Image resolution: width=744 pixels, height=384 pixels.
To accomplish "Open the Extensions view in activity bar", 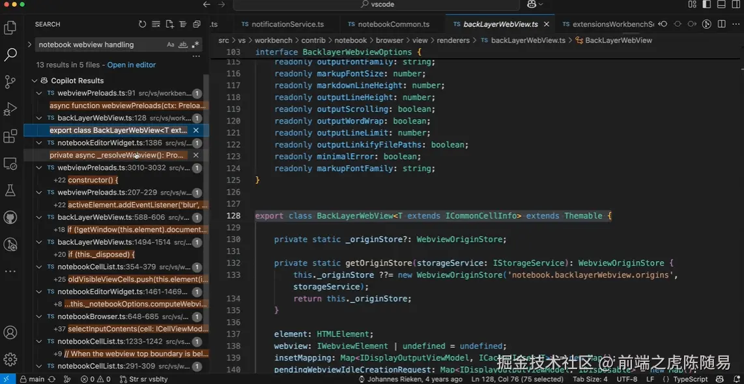I will (x=10, y=136).
